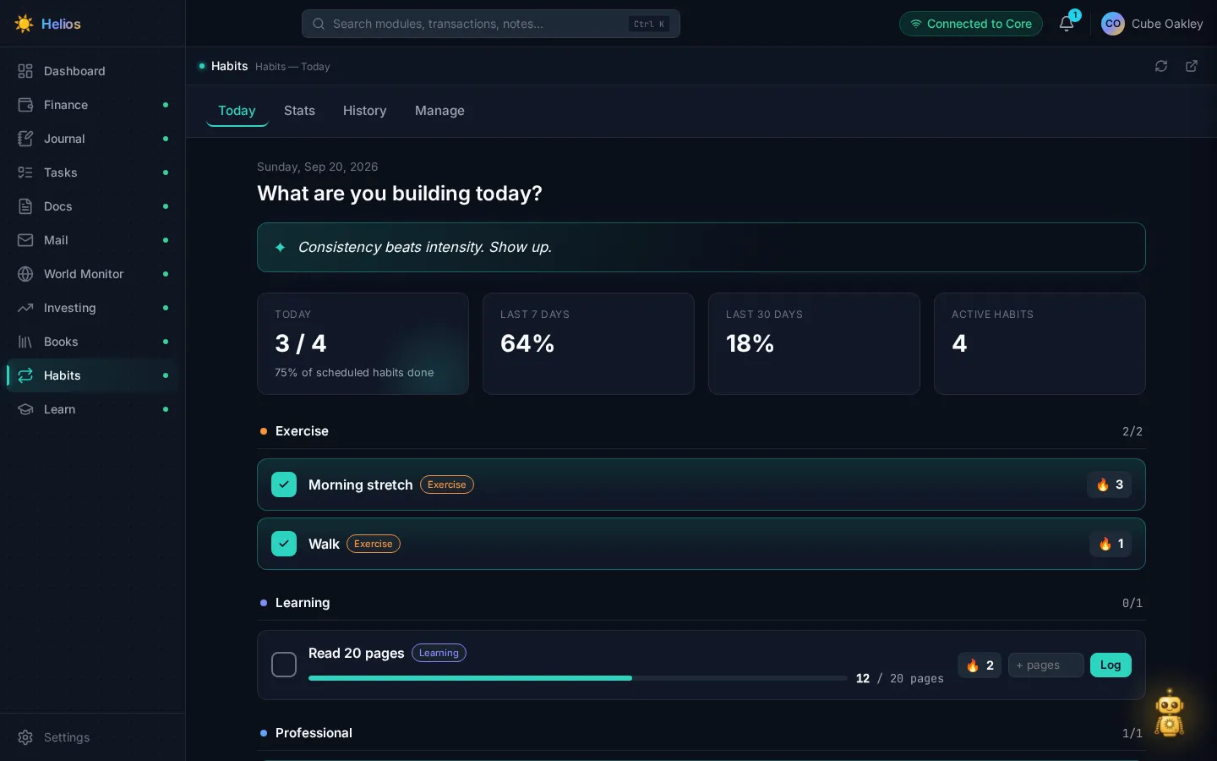Click the Active Habits card
This screenshot has height=761, width=1217.
(x=1040, y=343)
